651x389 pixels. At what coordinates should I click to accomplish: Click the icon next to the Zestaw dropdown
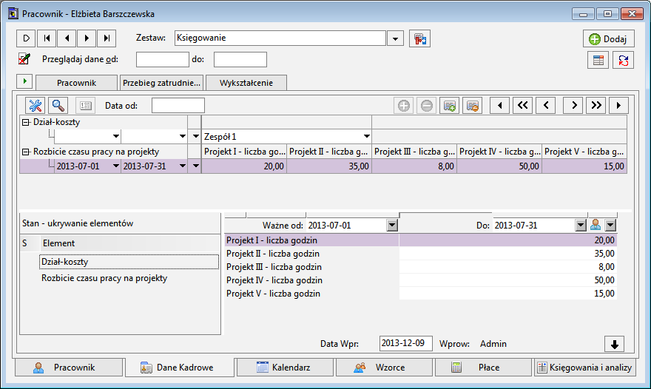[x=420, y=38]
